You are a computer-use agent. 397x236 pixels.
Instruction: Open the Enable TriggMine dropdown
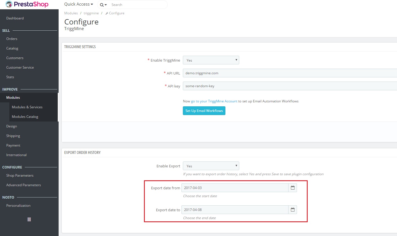coord(211,60)
